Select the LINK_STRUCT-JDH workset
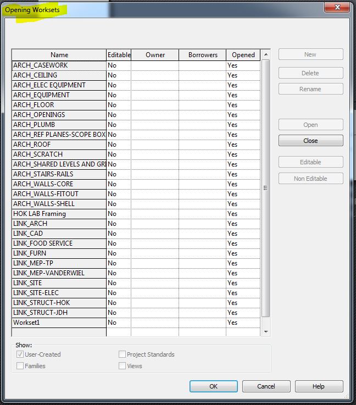This screenshot has width=356, height=405. coord(59,313)
